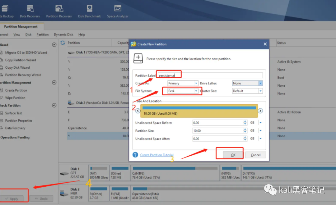Open the Help menu
336x205 pixels.
point(82,34)
